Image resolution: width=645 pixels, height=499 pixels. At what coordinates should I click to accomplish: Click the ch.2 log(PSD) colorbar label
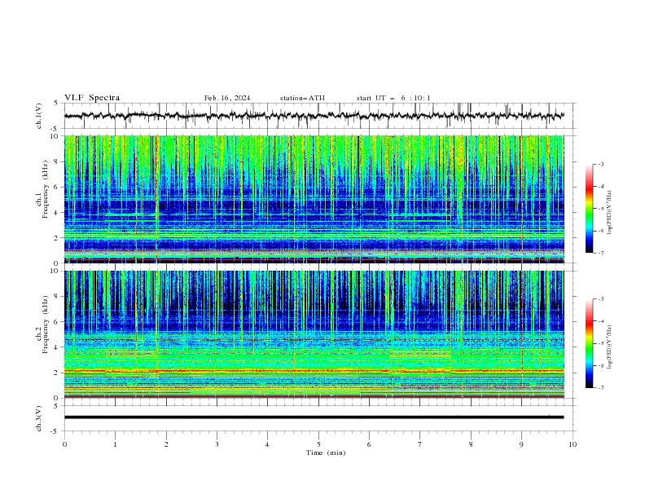[610, 347]
